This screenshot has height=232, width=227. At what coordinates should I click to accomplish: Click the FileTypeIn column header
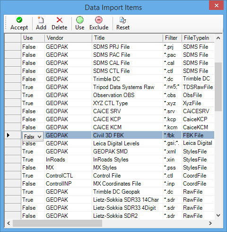[198, 38]
